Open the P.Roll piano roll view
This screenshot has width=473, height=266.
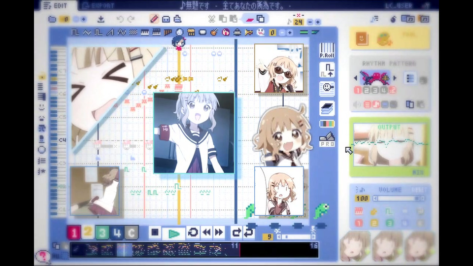pos(327,50)
